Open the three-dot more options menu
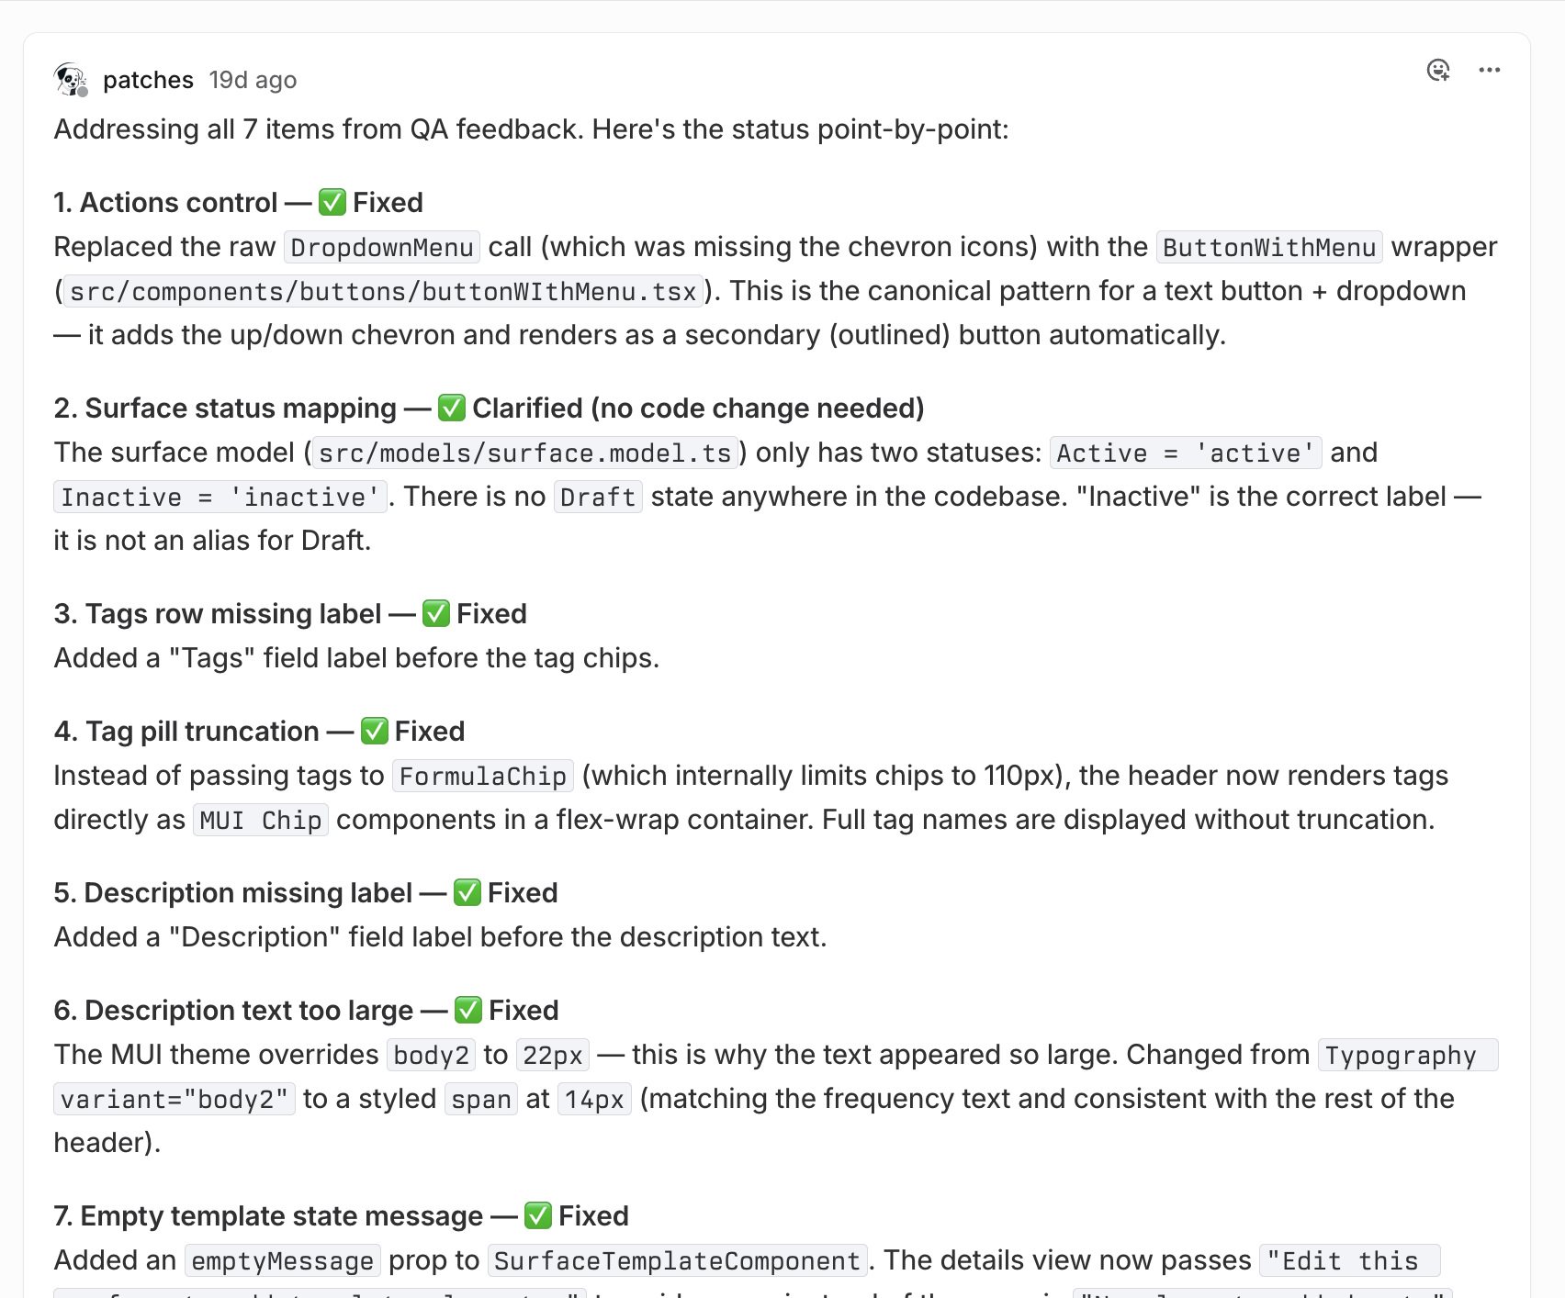 point(1490,70)
